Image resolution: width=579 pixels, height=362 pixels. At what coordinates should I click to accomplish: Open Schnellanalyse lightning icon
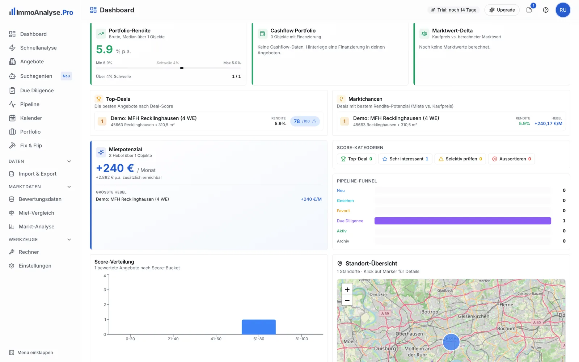click(12, 48)
